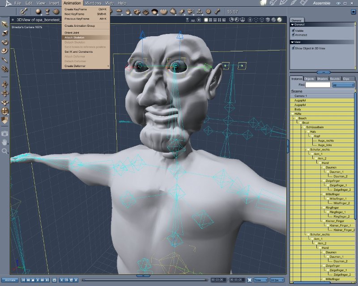Select the hand pan tool
Screen dimensions: 358x286
click(4, 143)
